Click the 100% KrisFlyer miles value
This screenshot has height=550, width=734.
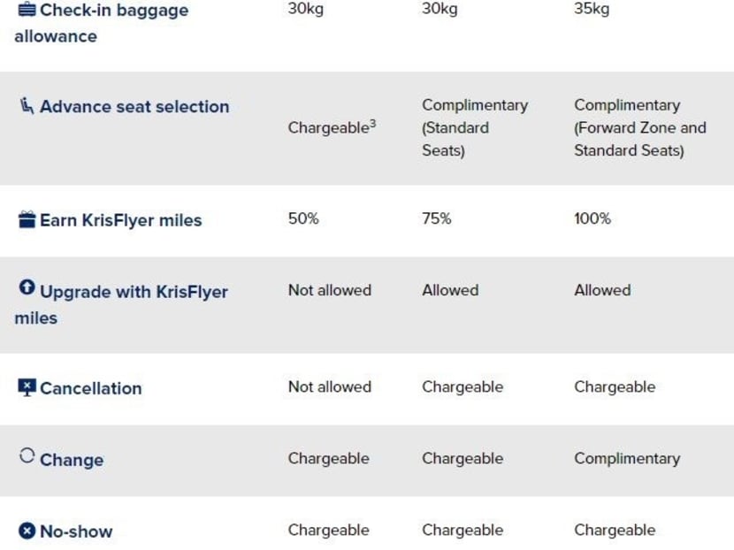click(x=593, y=218)
